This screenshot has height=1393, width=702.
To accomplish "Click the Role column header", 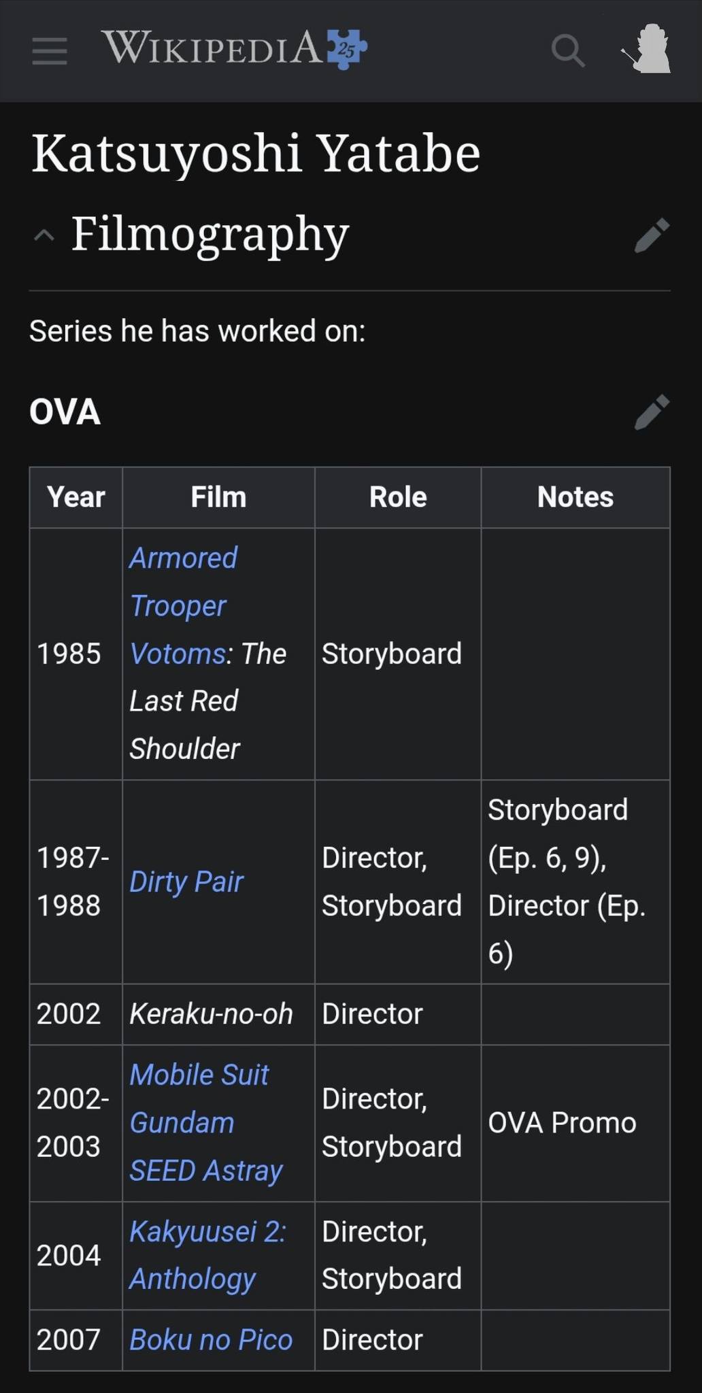I will click(398, 497).
